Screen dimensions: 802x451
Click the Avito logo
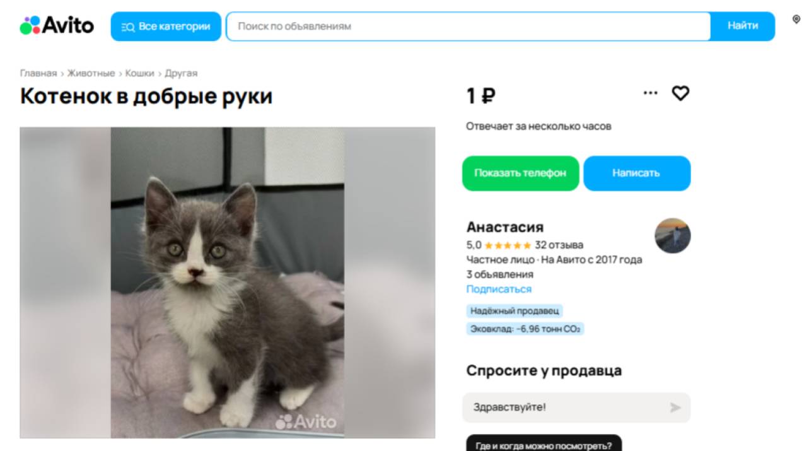(x=57, y=26)
